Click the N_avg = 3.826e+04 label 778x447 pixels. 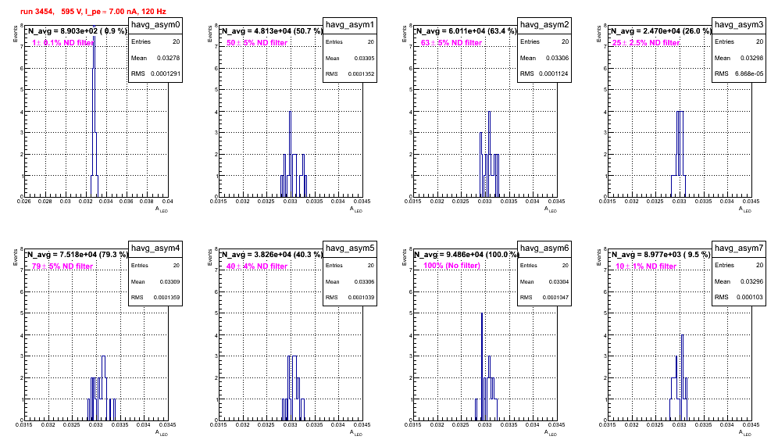click(x=271, y=255)
